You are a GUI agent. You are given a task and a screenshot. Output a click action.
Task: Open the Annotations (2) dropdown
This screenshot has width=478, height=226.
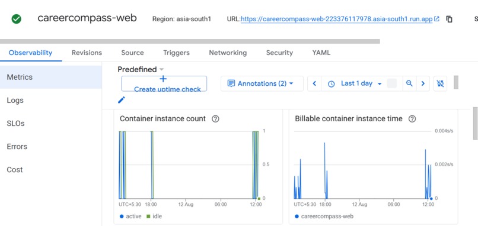[262, 83]
